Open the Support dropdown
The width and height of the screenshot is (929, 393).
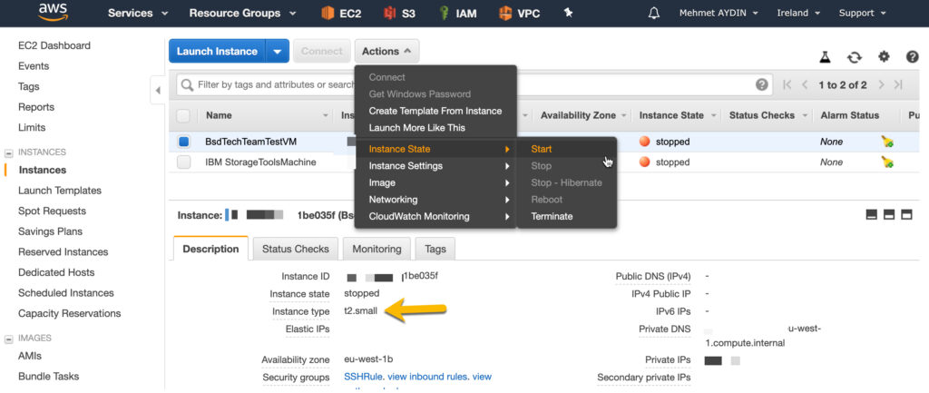(862, 13)
